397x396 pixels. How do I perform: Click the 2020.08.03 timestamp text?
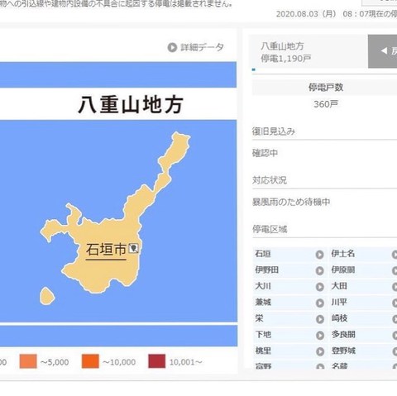[x=337, y=14]
